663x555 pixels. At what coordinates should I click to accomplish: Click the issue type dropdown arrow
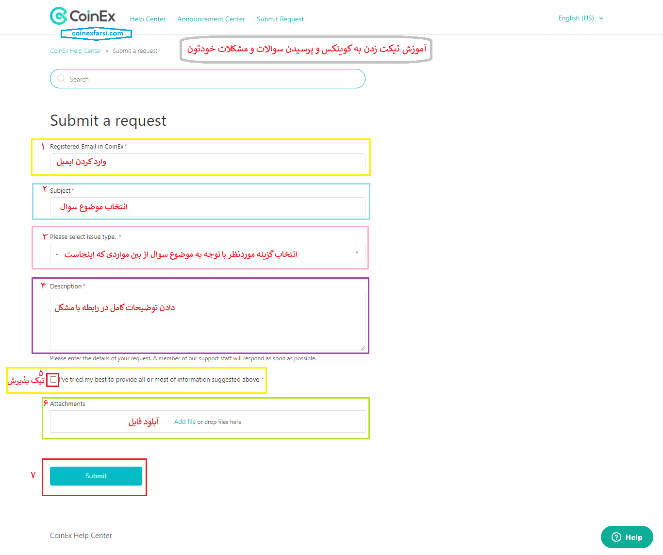[x=357, y=253]
